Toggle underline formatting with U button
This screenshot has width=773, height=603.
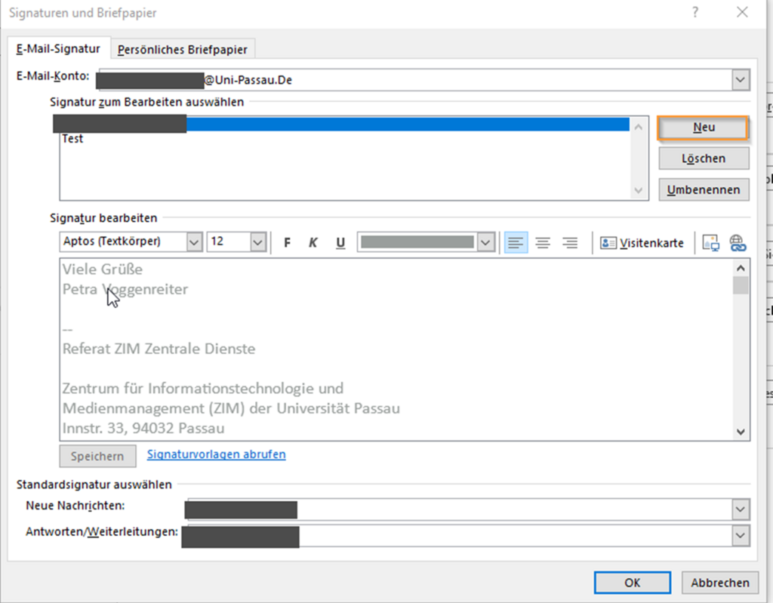(340, 242)
